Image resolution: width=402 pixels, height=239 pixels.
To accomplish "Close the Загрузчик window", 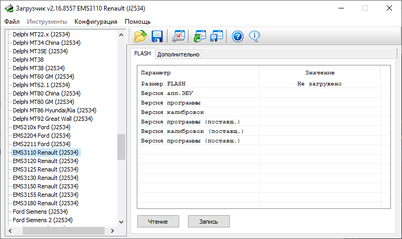I will [x=389, y=8].
